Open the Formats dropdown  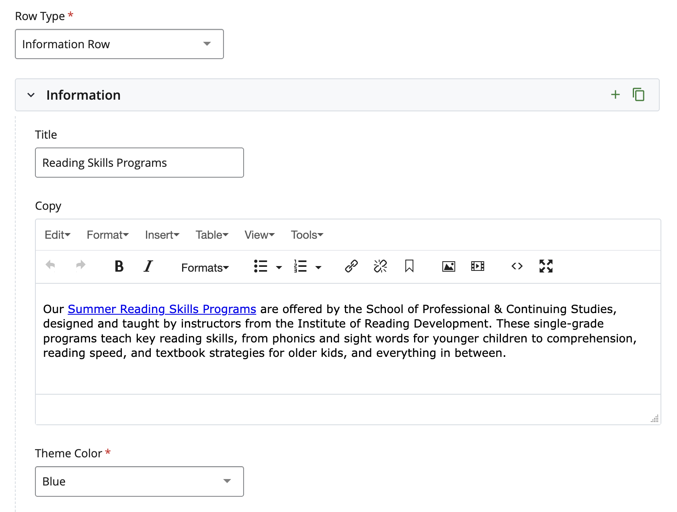coord(205,267)
